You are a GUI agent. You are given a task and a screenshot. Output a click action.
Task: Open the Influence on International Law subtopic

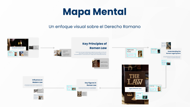click(38, 97)
